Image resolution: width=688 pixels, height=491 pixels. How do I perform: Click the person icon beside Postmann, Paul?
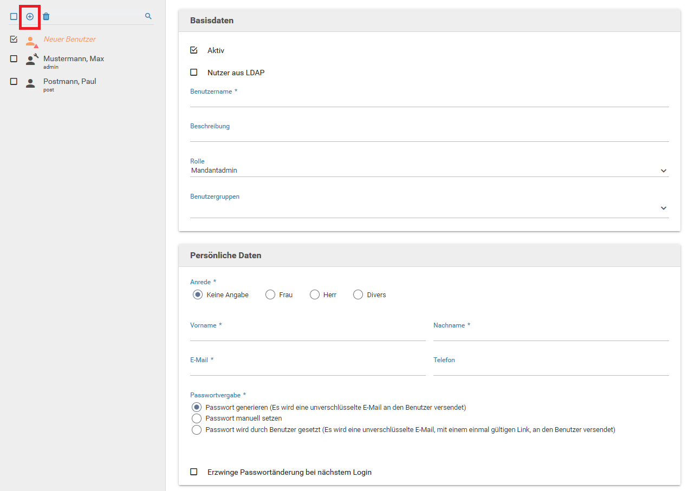coord(30,83)
